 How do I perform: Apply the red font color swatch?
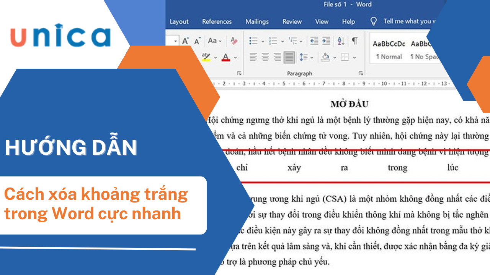point(226,58)
